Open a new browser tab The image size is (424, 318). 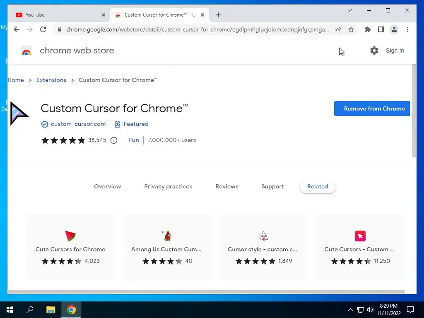[218, 15]
